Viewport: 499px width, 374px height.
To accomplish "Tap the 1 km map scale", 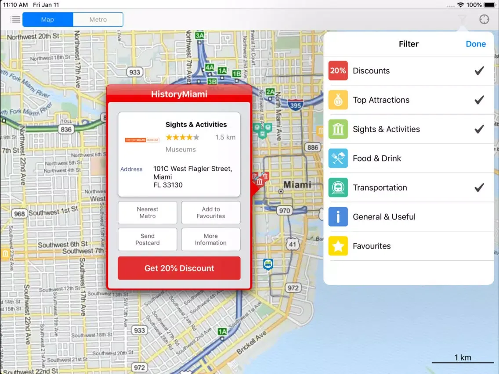I will 463,359.
